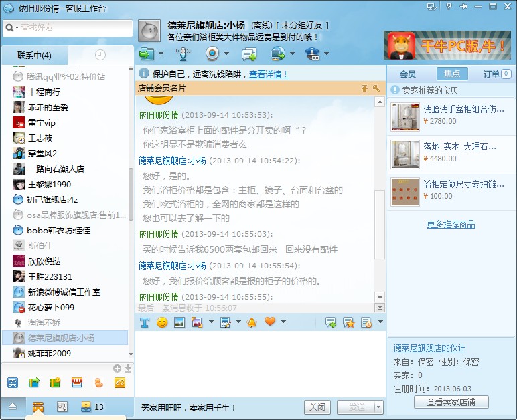Open the 落地 实木 大理石 product thumbnail
Screen dimensions: 517x420
(405, 154)
